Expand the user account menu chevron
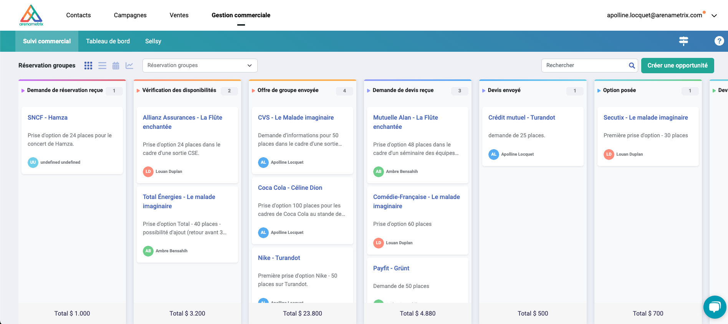The width and height of the screenshot is (728, 324). (714, 16)
